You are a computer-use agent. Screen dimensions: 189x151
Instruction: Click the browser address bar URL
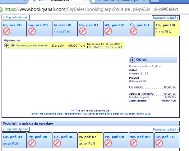coord(92,9)
